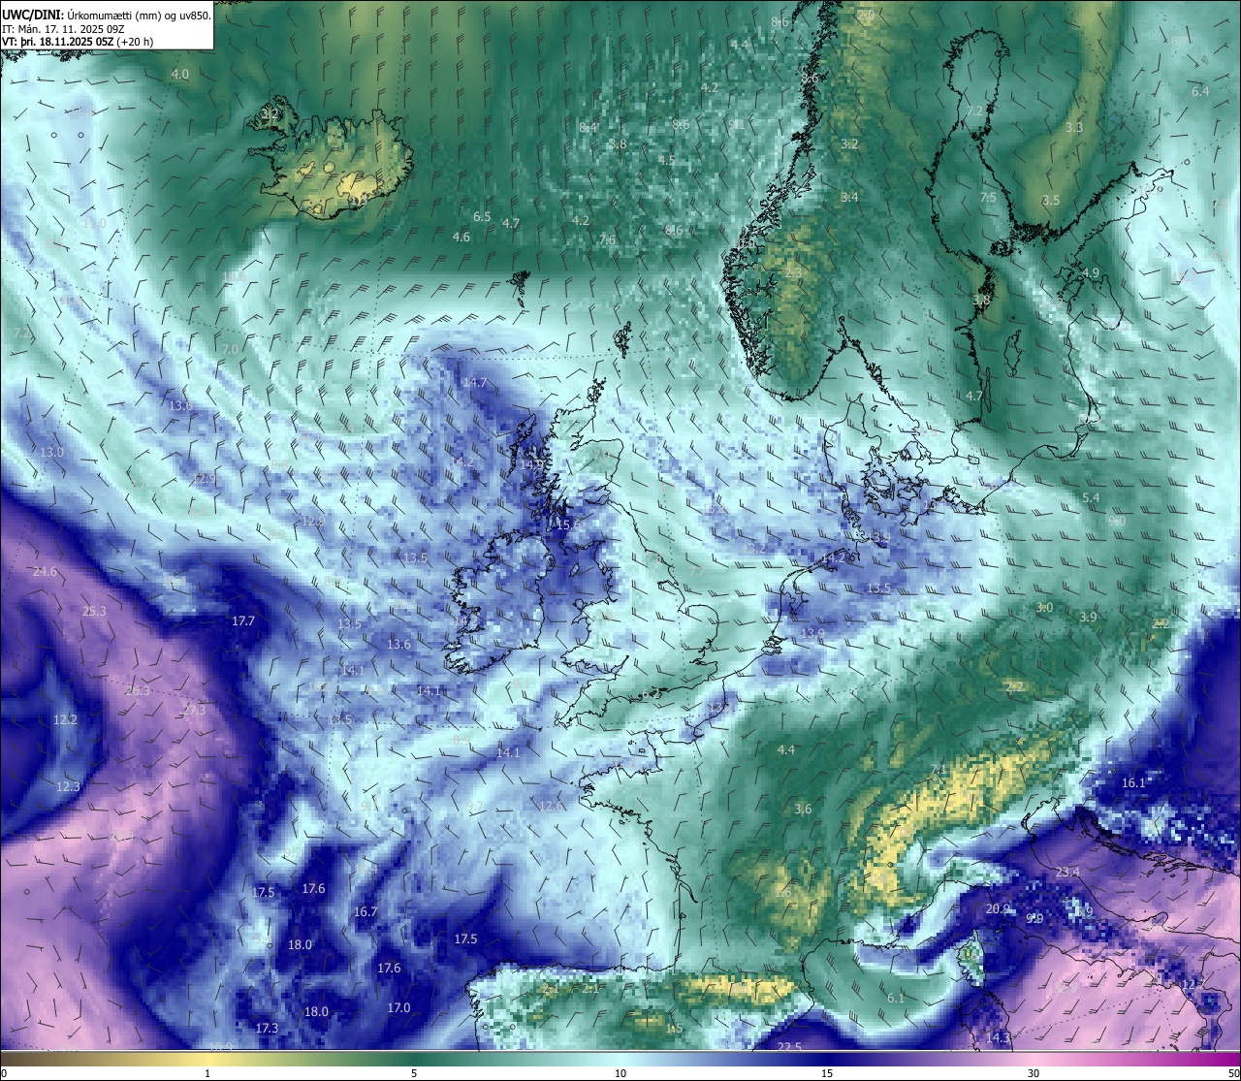Click the 5.4 value label on map
The width and height of the screenshot is (1241, 1081).
(x=1091, y=497)
